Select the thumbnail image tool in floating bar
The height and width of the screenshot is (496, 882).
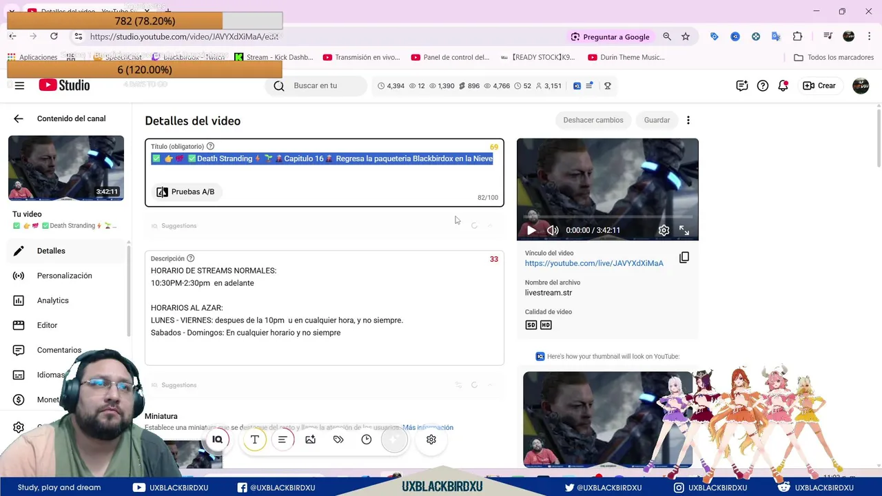pos(311,440)
